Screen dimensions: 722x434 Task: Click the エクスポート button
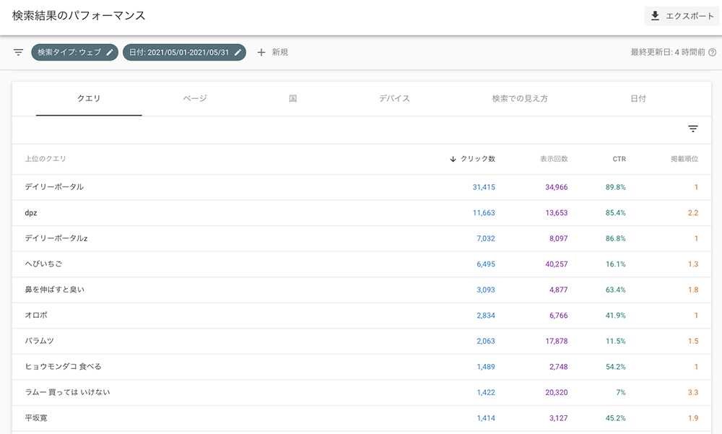(682, 16)
